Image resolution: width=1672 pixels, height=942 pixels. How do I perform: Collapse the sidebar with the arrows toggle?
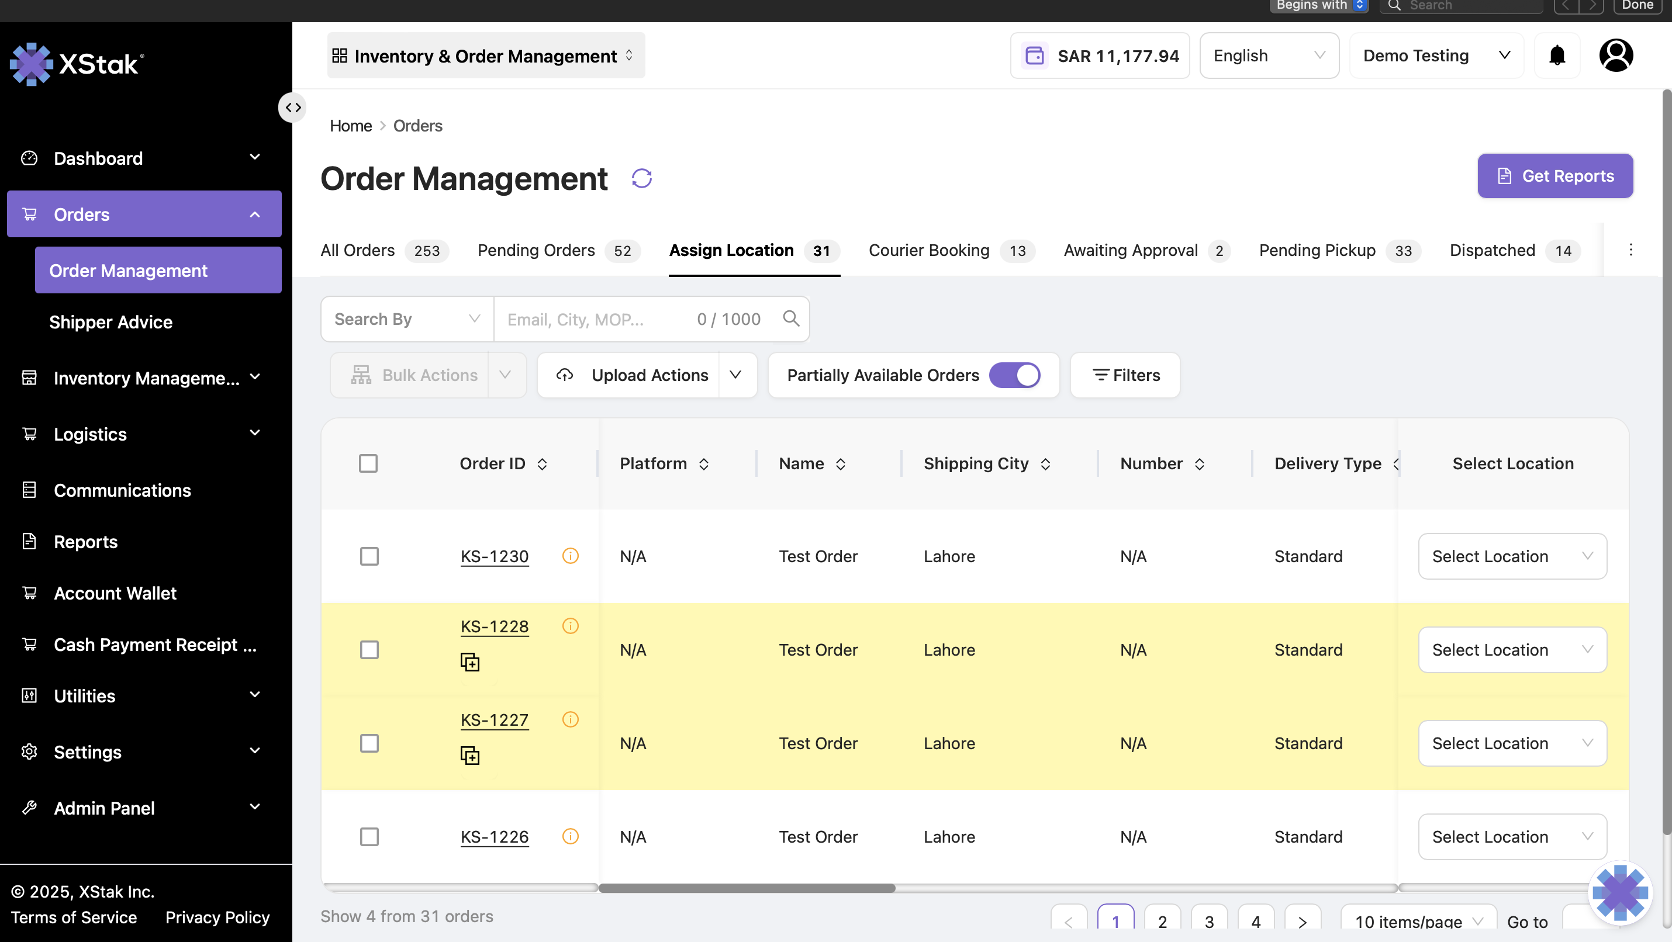coord(293,108)
